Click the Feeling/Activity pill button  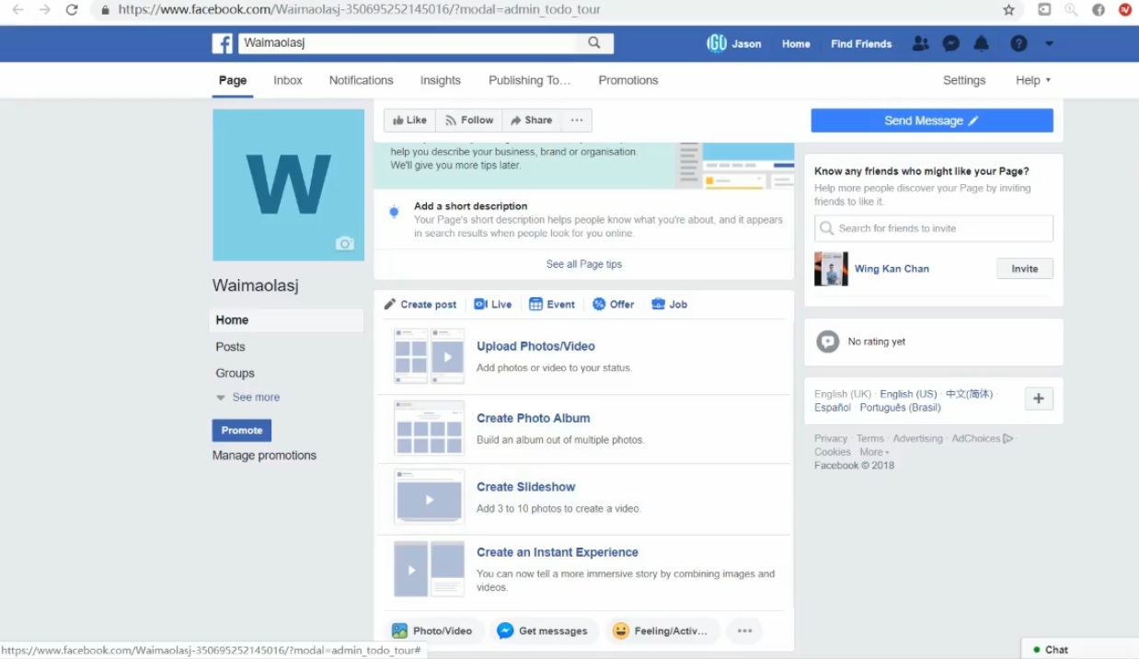662,630
